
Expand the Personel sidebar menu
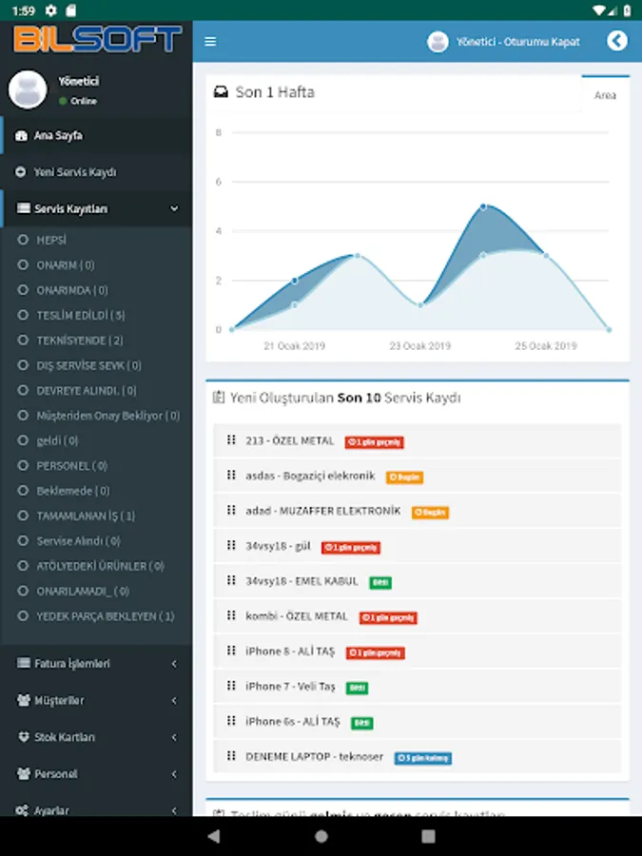point(97,773)
